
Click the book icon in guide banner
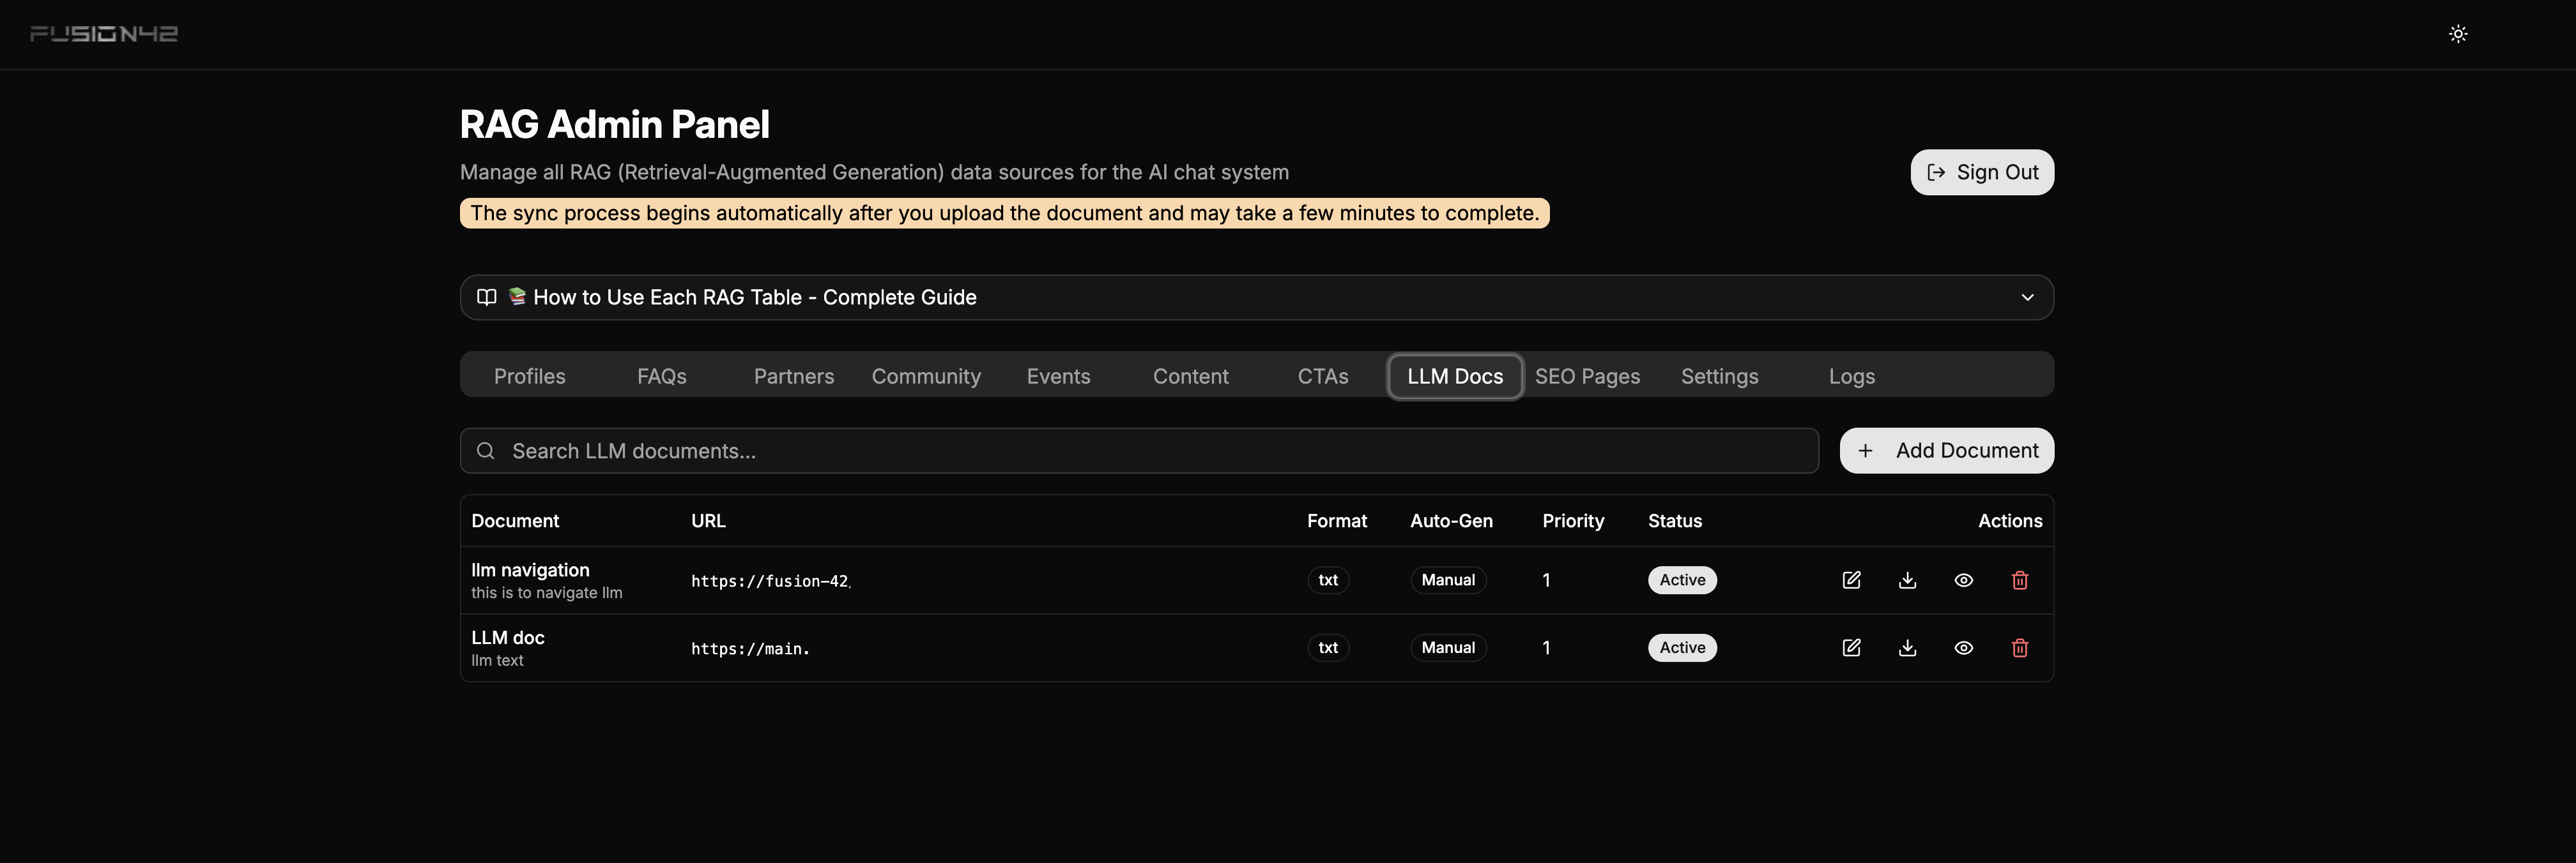[487, 297]
